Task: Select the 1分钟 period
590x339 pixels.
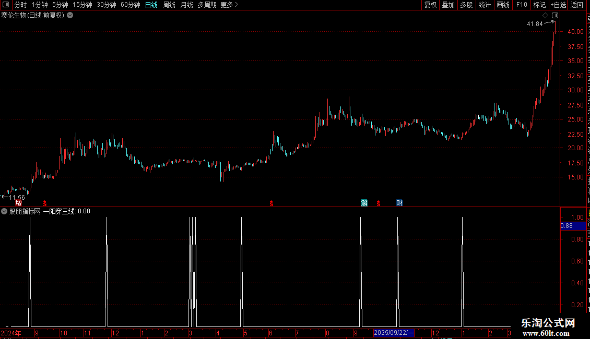Action: pos(40,5)
